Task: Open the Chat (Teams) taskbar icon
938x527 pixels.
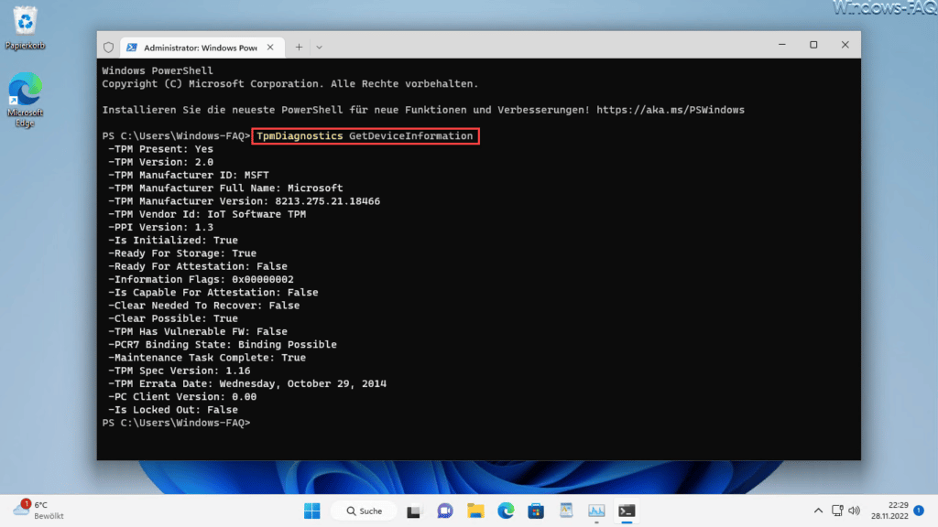Action: 444,511
